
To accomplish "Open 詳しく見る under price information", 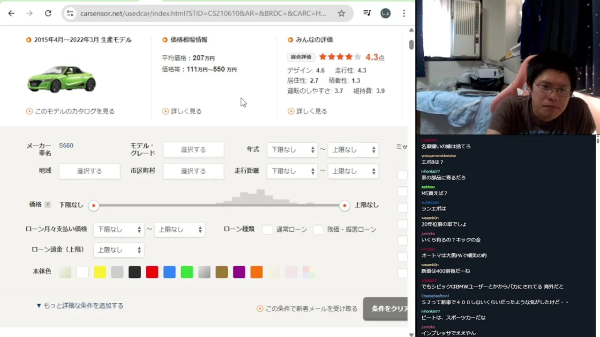I will 182,111.
